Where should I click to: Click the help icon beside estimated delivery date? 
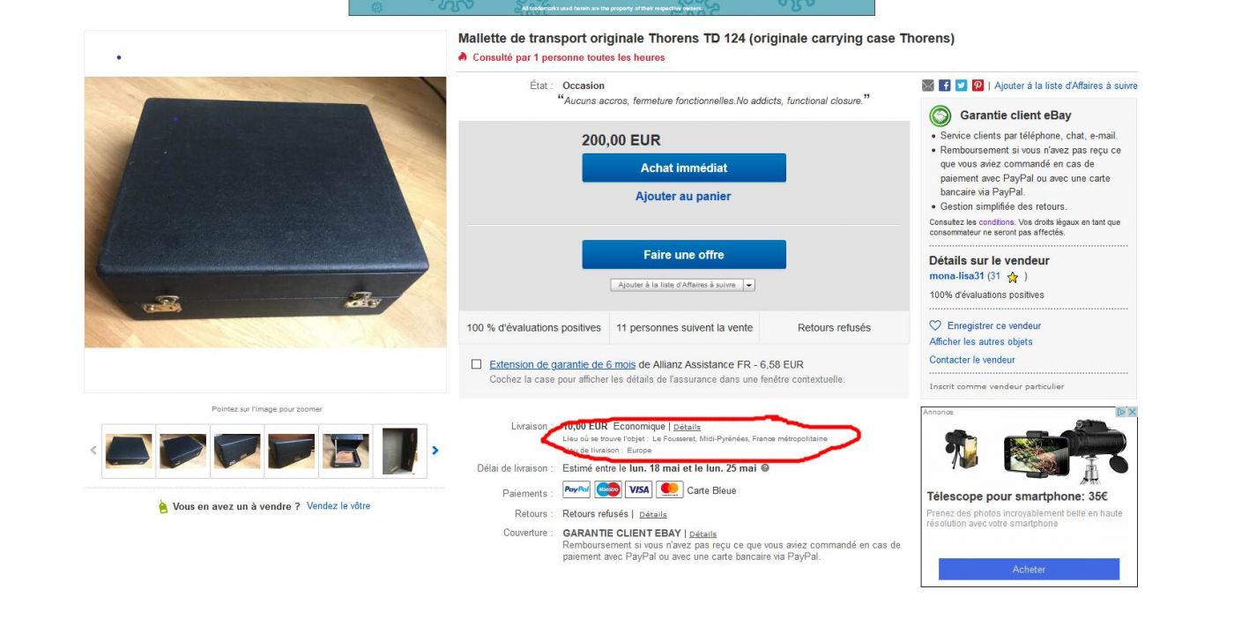(x=765, y=468)
